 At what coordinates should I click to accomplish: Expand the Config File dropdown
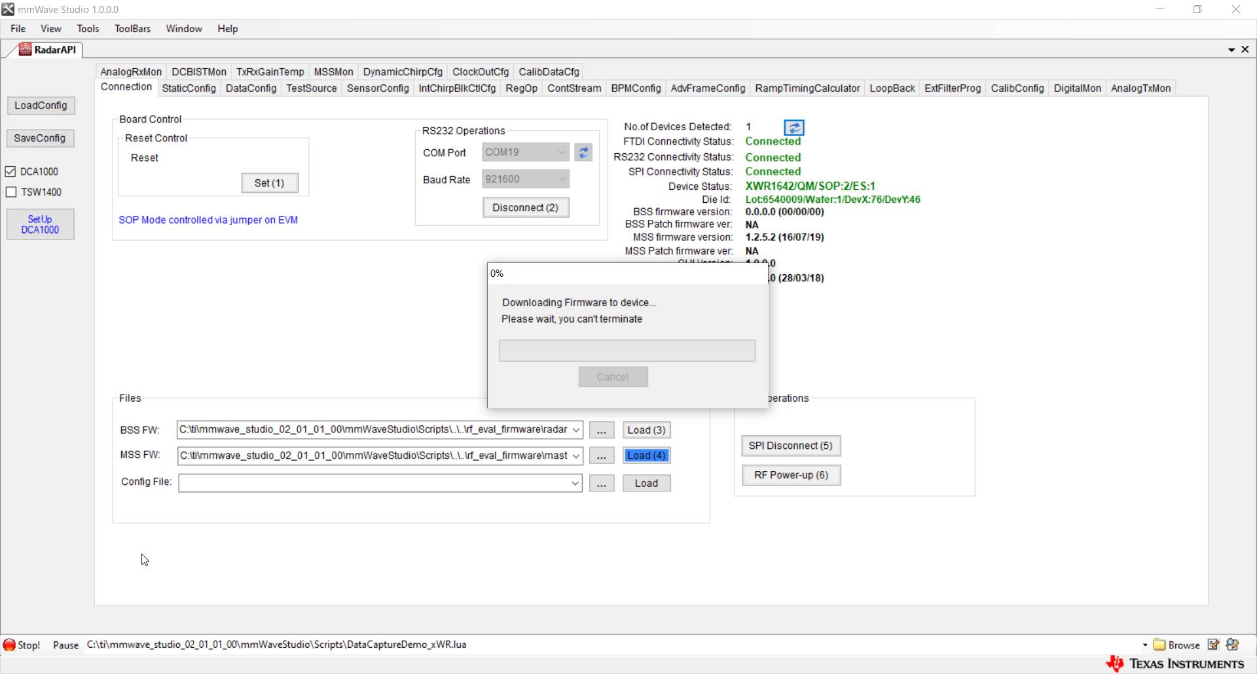point(575,483)
